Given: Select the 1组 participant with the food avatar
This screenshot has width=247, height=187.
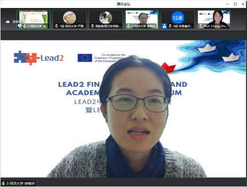Looking at the screenshot, I should click(x=69, y=19).
